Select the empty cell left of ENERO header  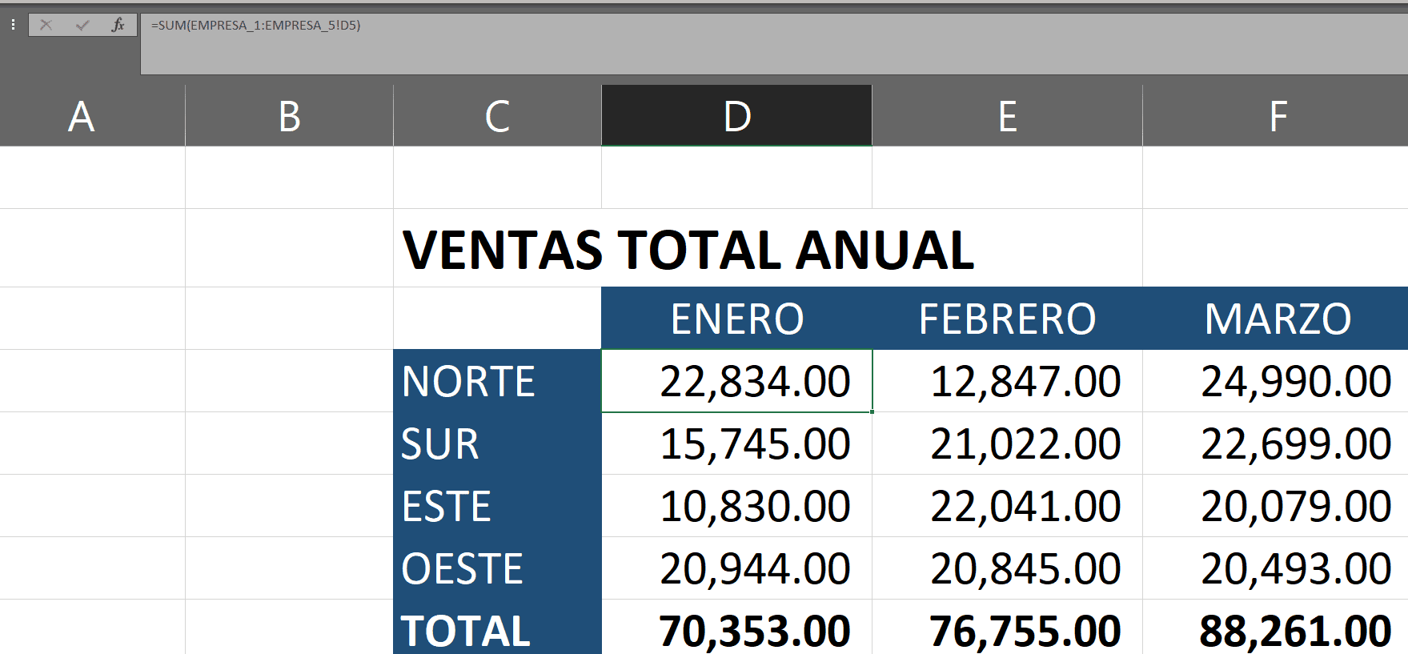tap(497, 319)
